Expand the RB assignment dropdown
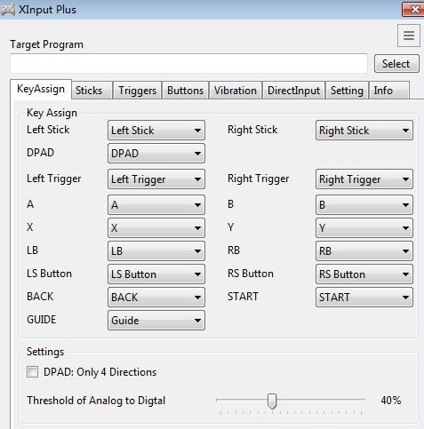This screenshot has width=424, height=429. pyautogui.click(x=364, y=250)
